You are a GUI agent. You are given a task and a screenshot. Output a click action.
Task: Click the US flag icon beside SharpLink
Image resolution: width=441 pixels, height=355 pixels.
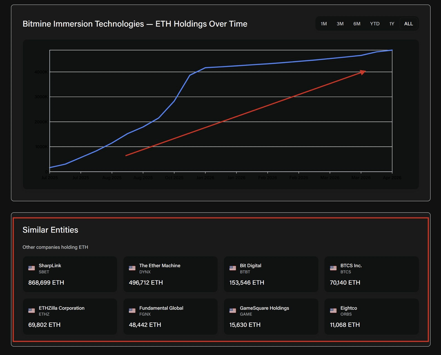tap(31, 268)
